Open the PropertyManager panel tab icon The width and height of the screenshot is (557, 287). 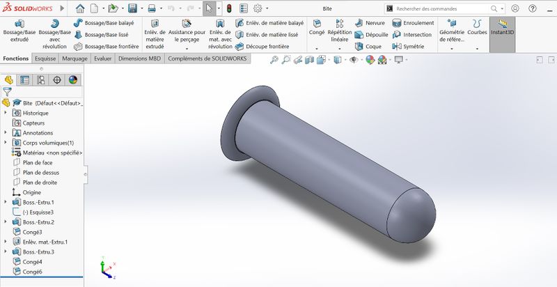tap(24, 79)
